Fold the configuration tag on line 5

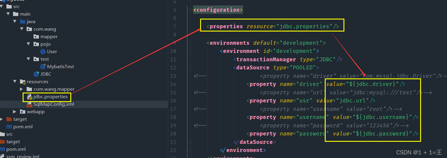pyautogui.click(x=190, y=10)
